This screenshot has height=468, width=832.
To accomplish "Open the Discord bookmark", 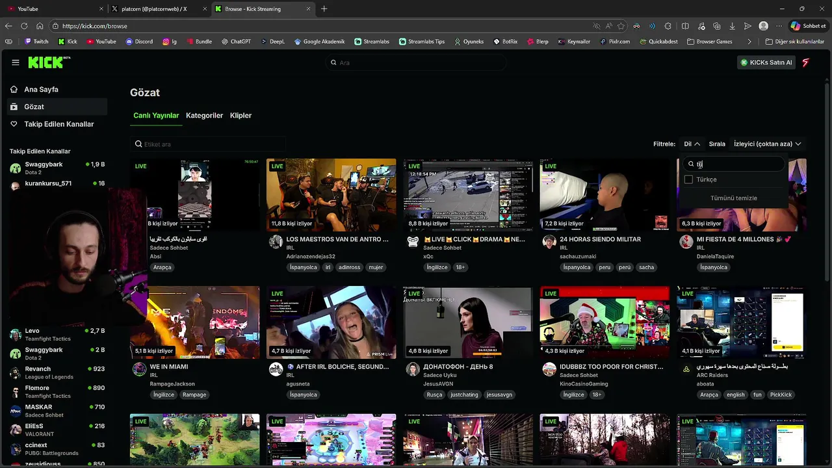I will (x=139, y=42).
